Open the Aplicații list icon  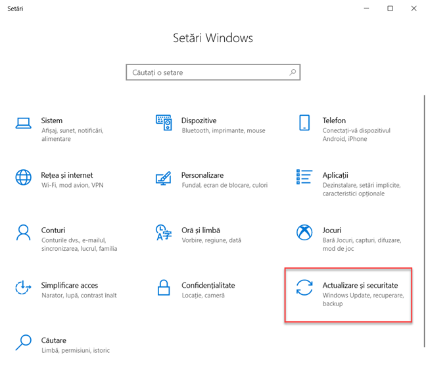[304, 177]
